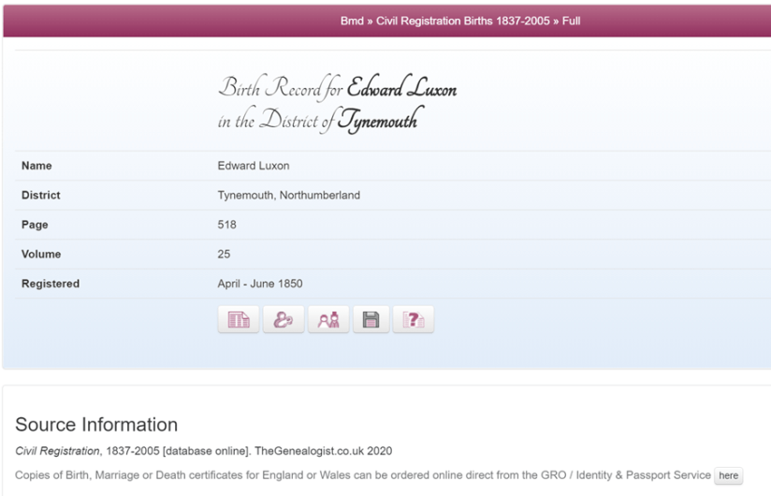771x496 pixels.
Task: Click the volume number 25
Action: tap(224, 254)
